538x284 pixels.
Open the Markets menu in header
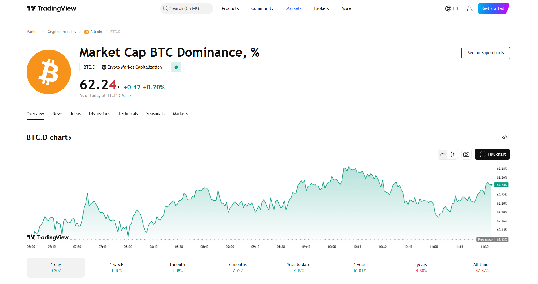click(294, 8)
